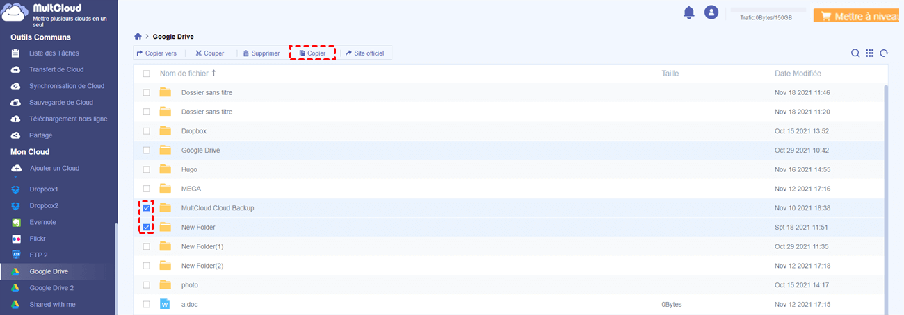This screenshot has width=904, height=315.
Task: Click the 0Bytes size value
Action: pos(672,304)
